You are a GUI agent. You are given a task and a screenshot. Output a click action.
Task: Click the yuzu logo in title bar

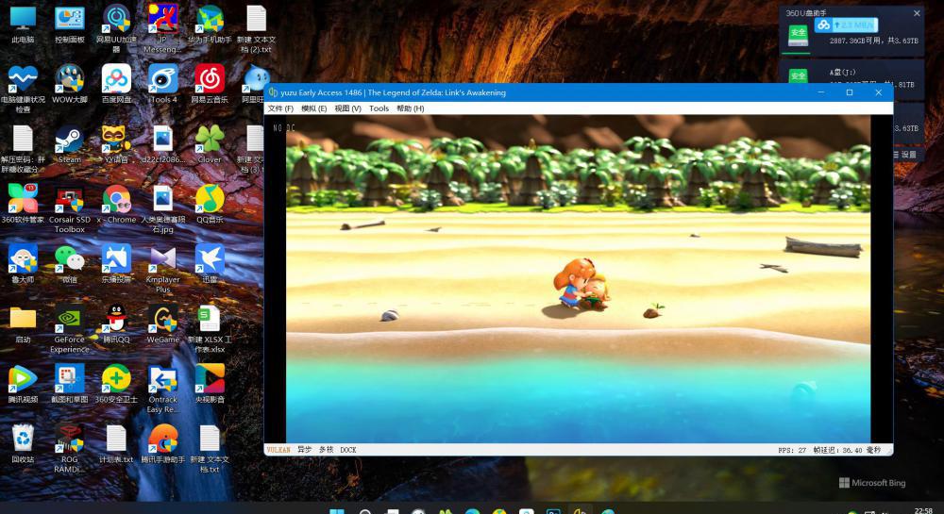[273, 92]
